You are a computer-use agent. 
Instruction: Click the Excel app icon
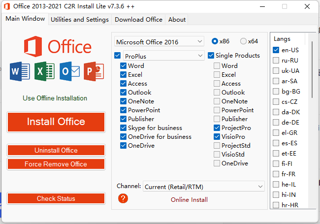click(45, 72)
